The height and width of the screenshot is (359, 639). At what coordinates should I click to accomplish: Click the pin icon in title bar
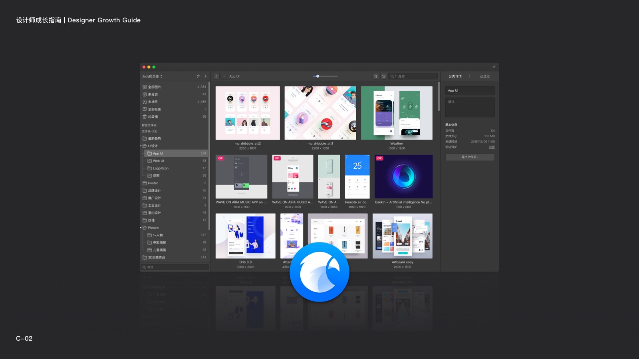pos(494,67)
